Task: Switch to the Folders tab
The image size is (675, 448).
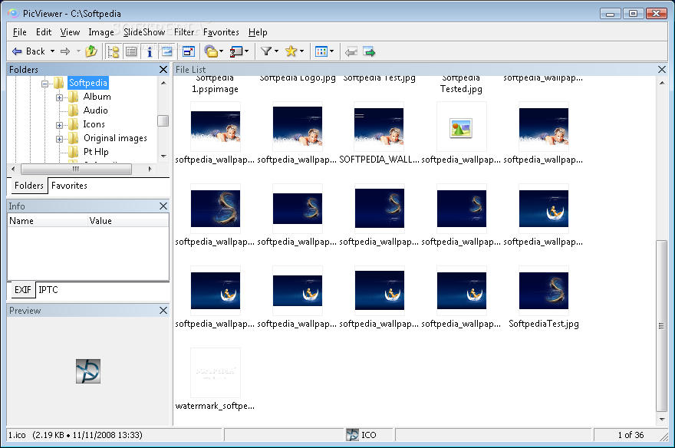Action: (29, 186)
